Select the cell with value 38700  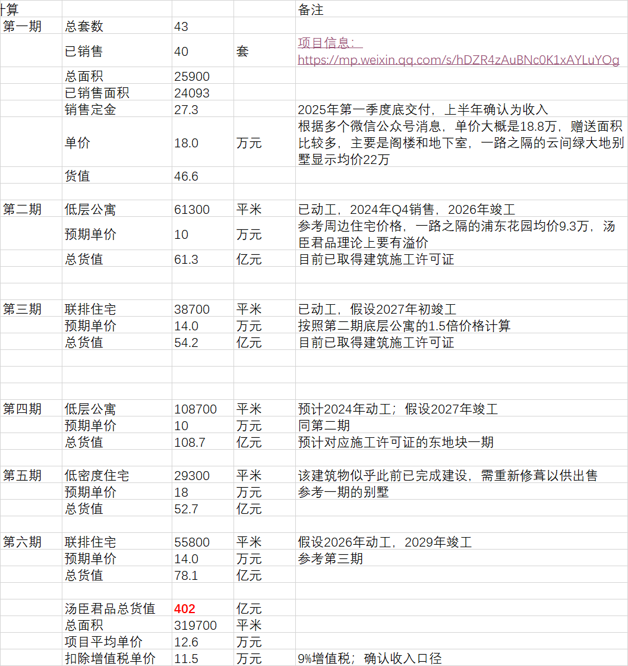(203, 308)
